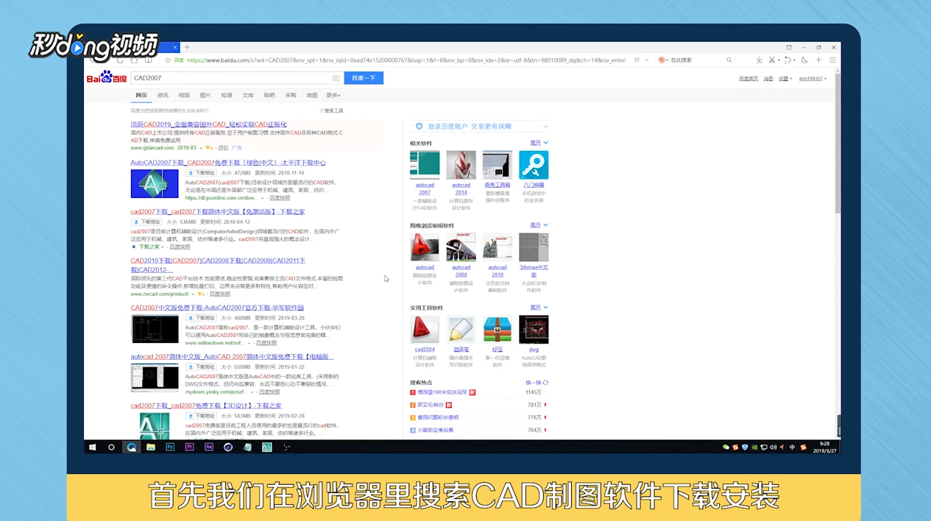This screenshot has width=931, height=521.
Task: Open the eqz159357 account dropdown
Action: (x=813, y=79)
